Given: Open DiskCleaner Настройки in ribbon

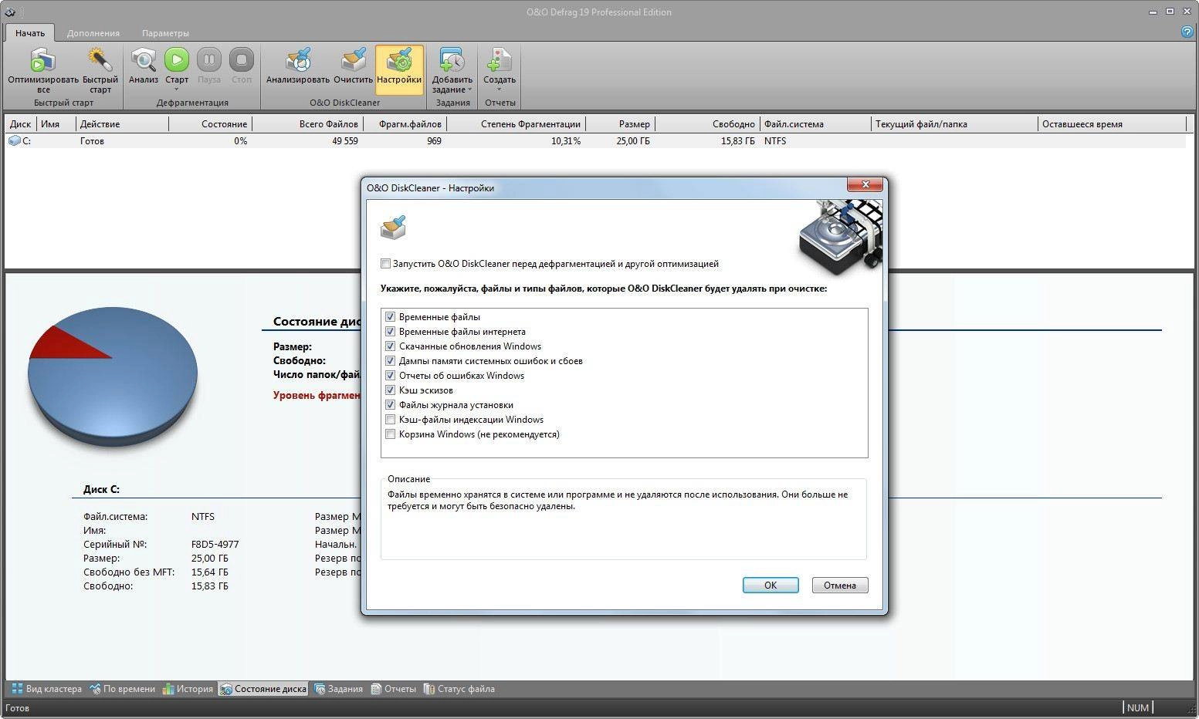Looking at the screenshot, I should (399, 69).
